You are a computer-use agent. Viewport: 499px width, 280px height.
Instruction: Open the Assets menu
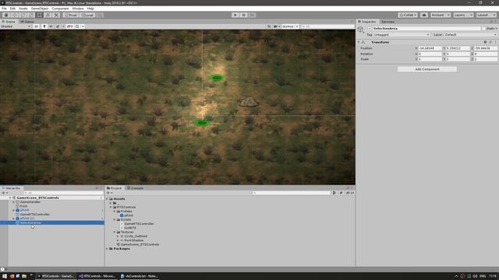pos(23,9)
